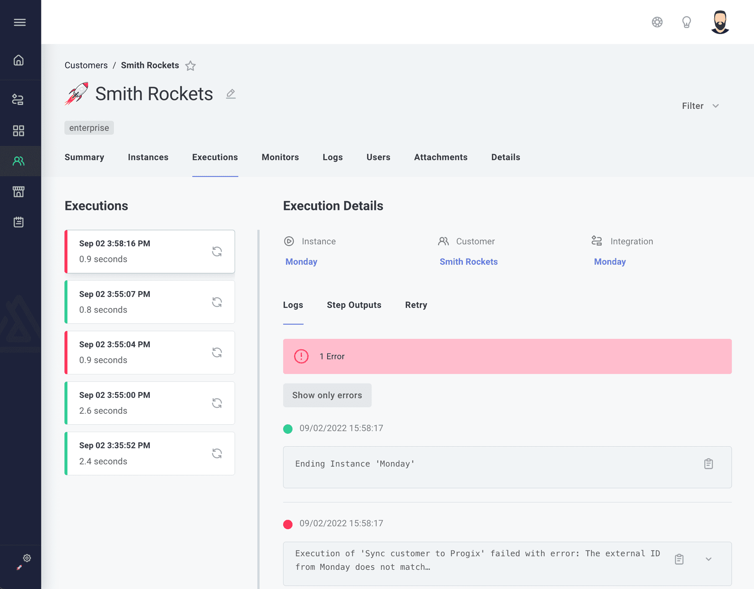
Task: Select the customers people icon in the sidebar
Action: [x=18, y=161]
